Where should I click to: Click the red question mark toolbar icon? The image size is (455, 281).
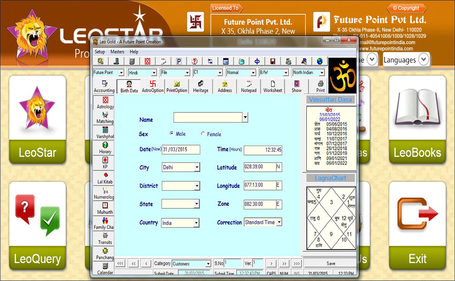[194, 61]
